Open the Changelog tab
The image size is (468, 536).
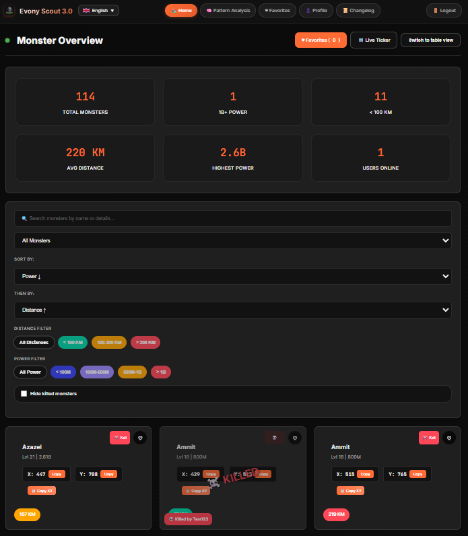(358, 11)
